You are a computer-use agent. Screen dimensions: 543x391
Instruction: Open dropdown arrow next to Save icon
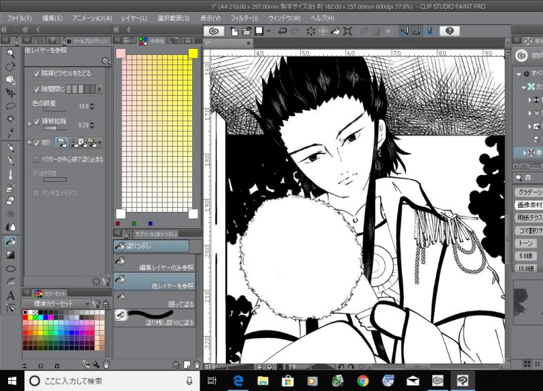(268, 31)
